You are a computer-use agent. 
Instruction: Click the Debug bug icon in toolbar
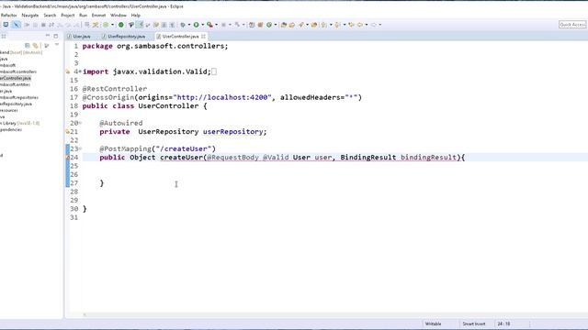183,25
